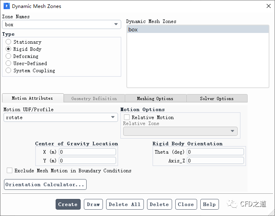Click the Fluent app icon in title bar
275x216 pixels.
pos(6,6)
